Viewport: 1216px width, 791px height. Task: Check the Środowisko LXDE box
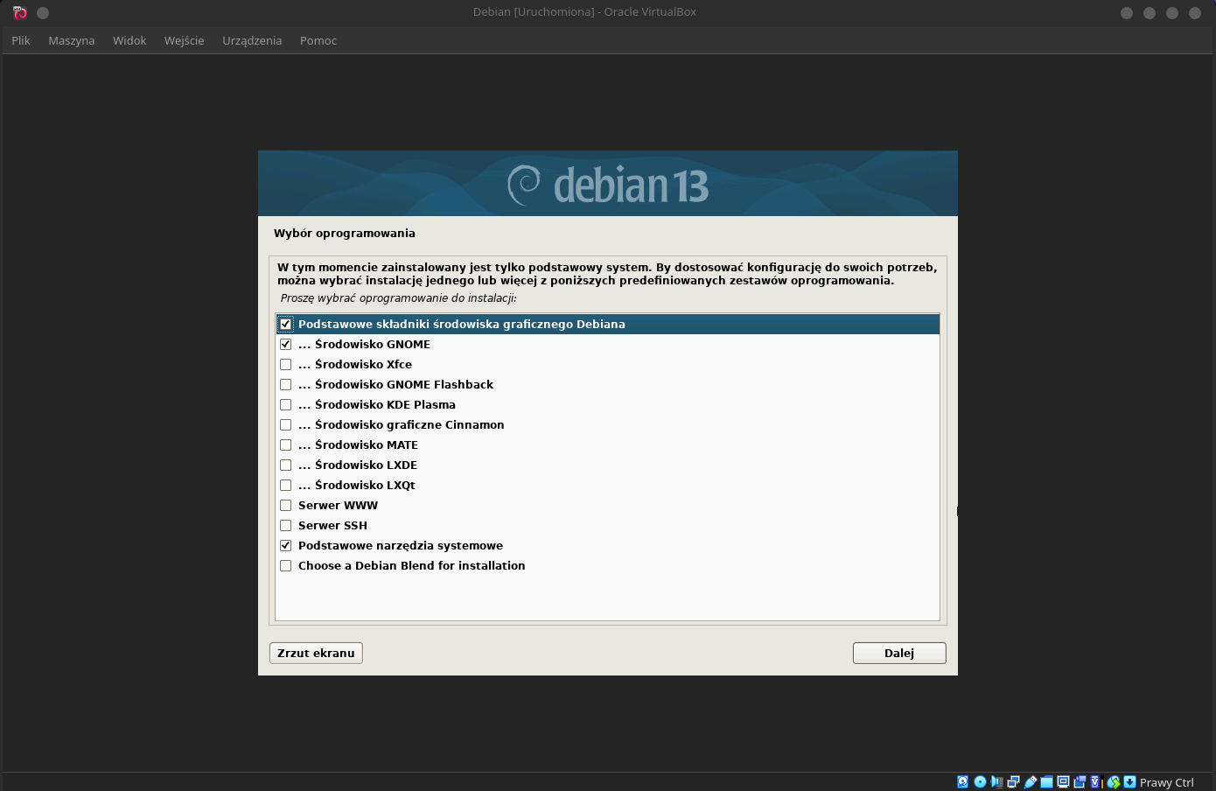pos(285,465)
